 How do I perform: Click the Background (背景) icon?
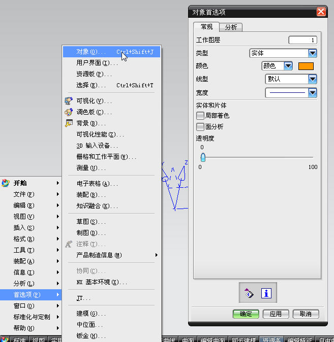tap(69, 123)
